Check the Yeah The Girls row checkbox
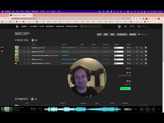 click(146, 55)
